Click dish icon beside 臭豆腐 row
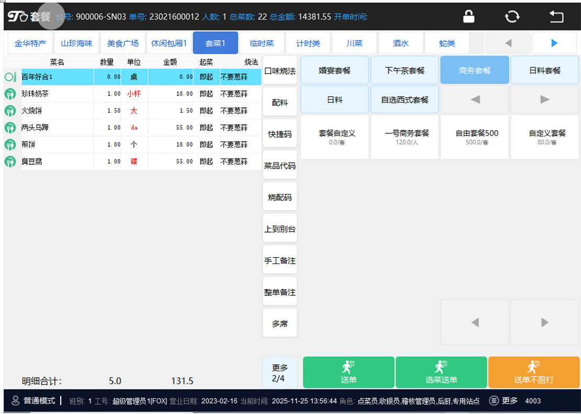 pyautogui.click(x=10, y=162)
